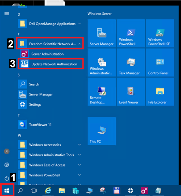Open the Remote Desktop tile

pyautogui.click(x=102, y=92)
